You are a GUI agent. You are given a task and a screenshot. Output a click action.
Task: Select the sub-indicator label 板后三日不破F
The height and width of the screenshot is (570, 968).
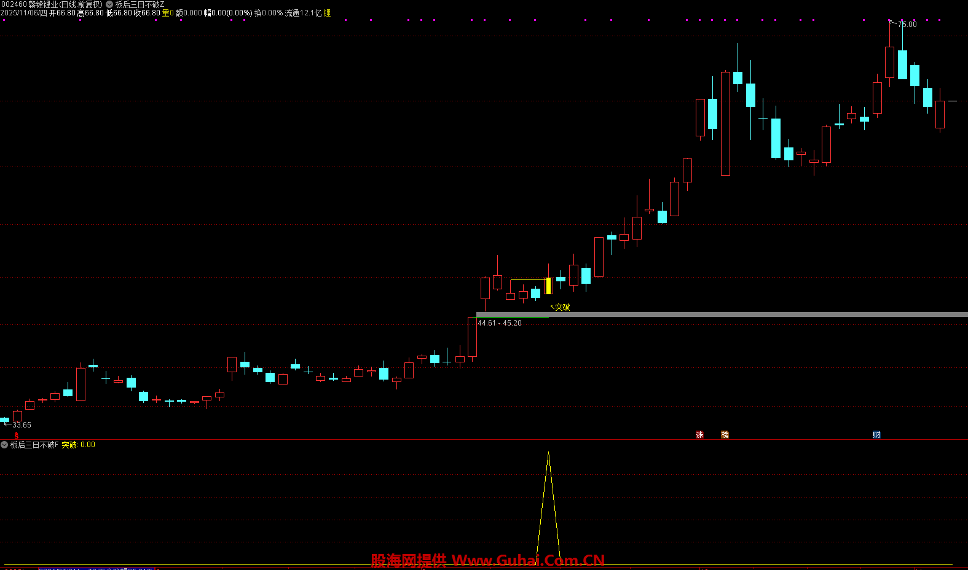(34, 445)
